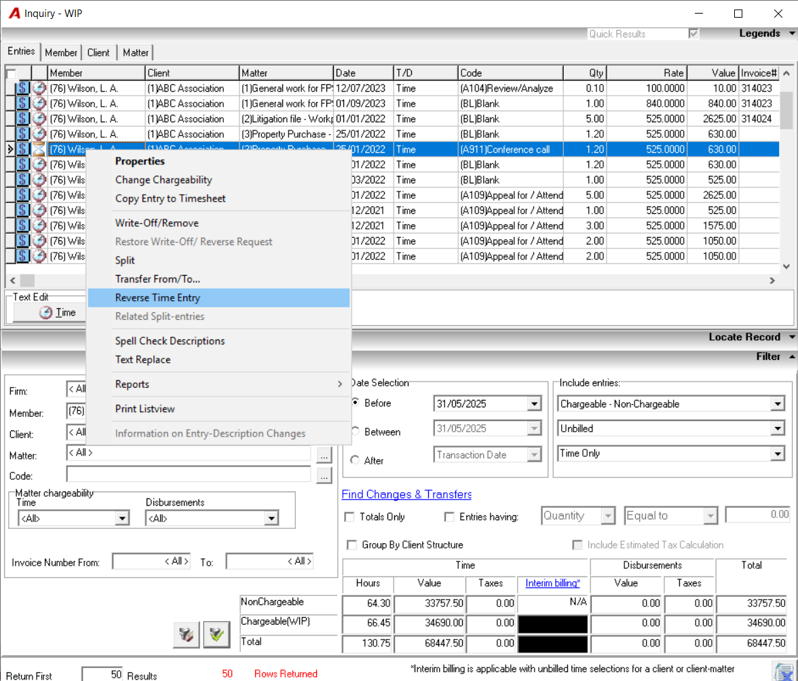This screenshot has width=798, height=681.
Task: Click the hourglass icon on the Conference call row
Action: 39,149
